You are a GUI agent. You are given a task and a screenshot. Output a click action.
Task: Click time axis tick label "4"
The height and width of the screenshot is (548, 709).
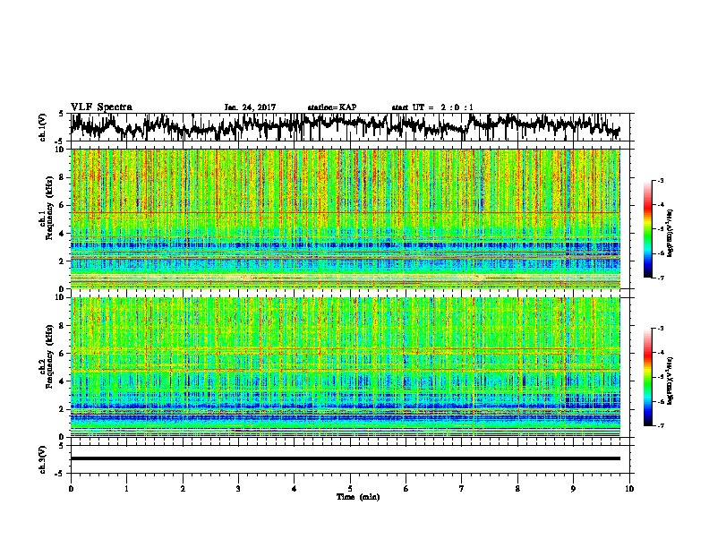tap(295, 489)
